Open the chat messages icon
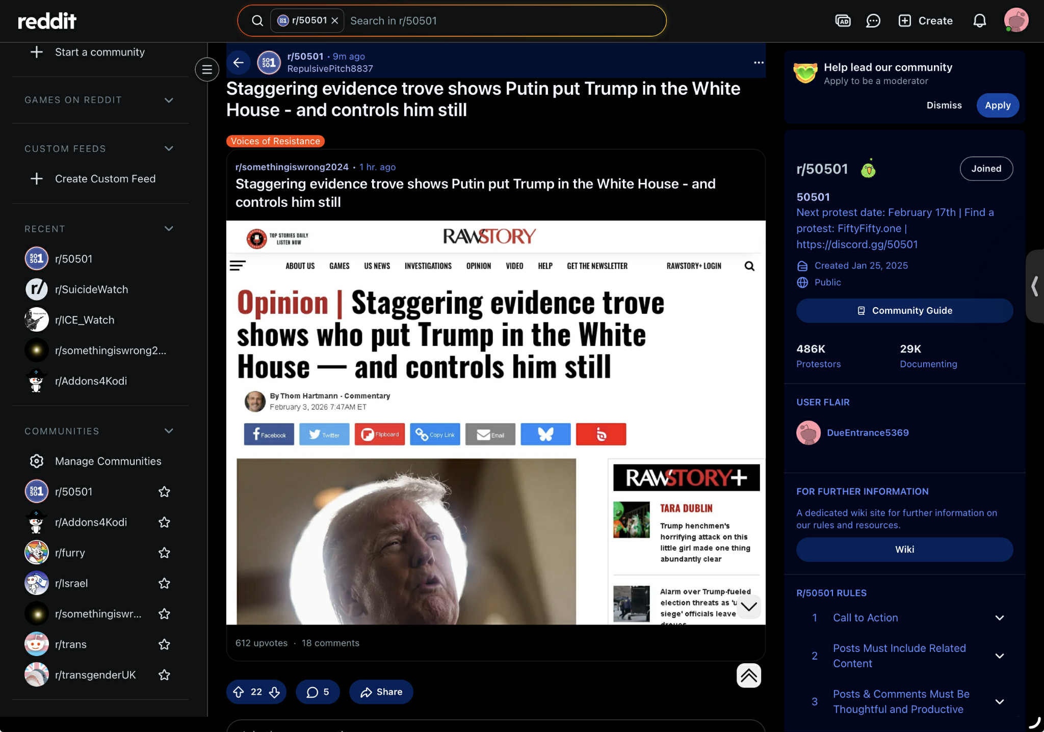The width and height of the screenshot is (1044, 732). pos(873,21)
